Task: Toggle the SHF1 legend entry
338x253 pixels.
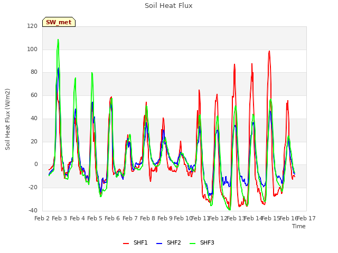Action: (135, 242)
